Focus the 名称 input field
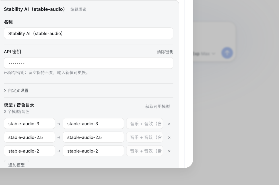279x185 pixels. [89, 33]
